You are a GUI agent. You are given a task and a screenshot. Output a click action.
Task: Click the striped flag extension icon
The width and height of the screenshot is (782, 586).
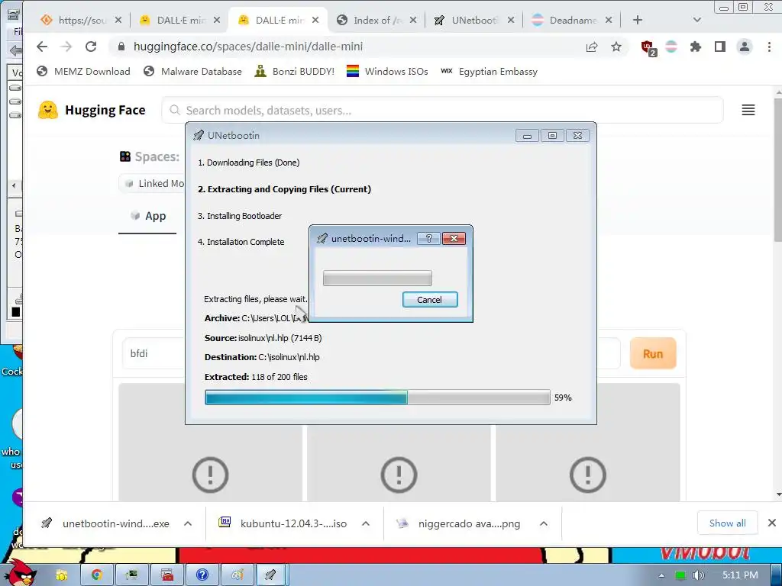(671, 47)
